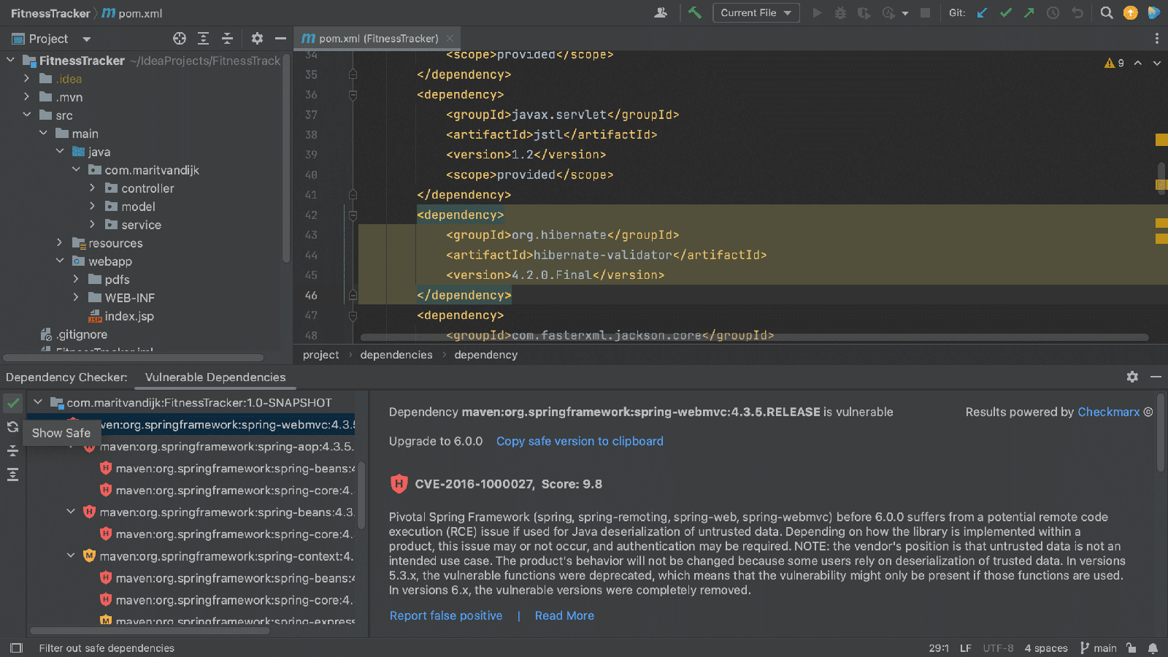
Task: Open the JetBrains Toolbox icon
Action: (x=1154, y=12)
